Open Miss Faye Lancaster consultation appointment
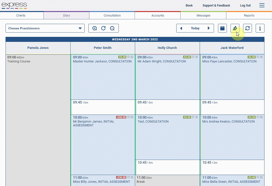Viewport: 272px width, 186px height. [232, 77]
